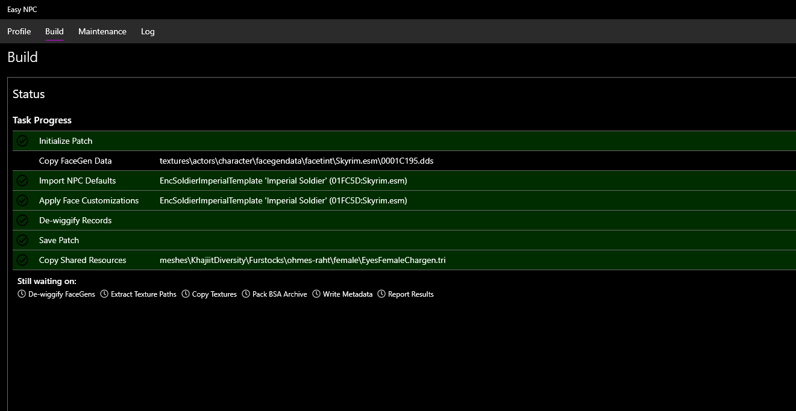Viewport: 796px width, 411px height.
Task: Click the clock icon beside Pack BSA Archive
Action: click(x=246, y=294)
